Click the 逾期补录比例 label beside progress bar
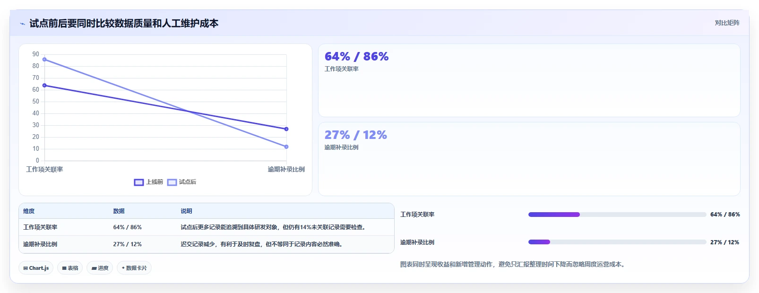This screenshot has width=759, height=293. coord(417,242)
